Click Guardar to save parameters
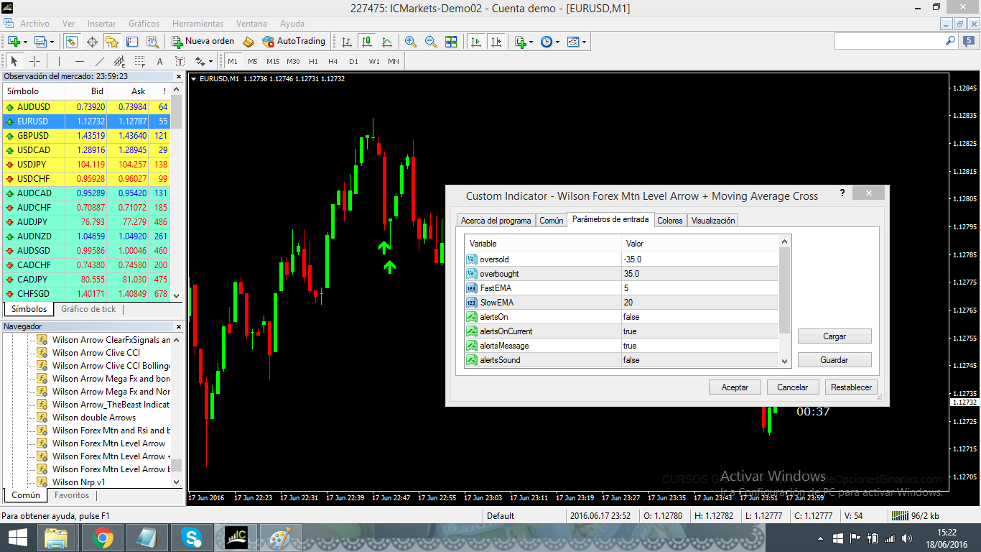Viewport: 981px width, 552px height. click(x=834, y=360)
